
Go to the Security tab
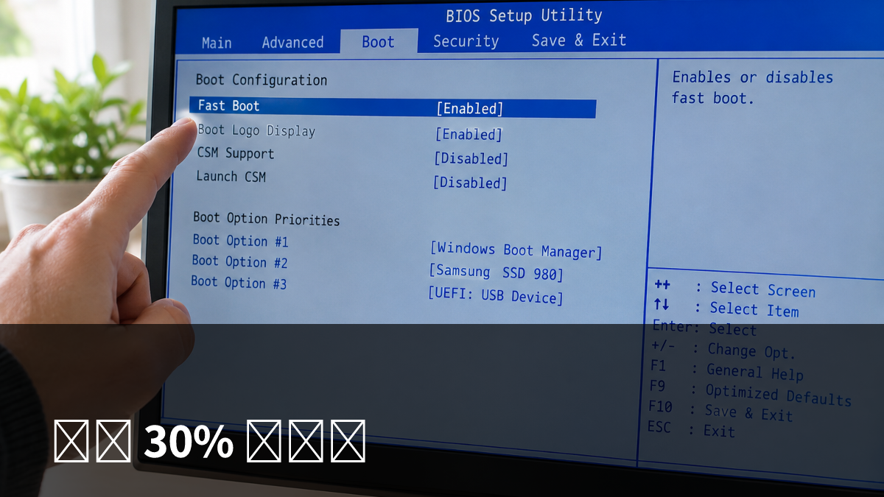(466, 40)
